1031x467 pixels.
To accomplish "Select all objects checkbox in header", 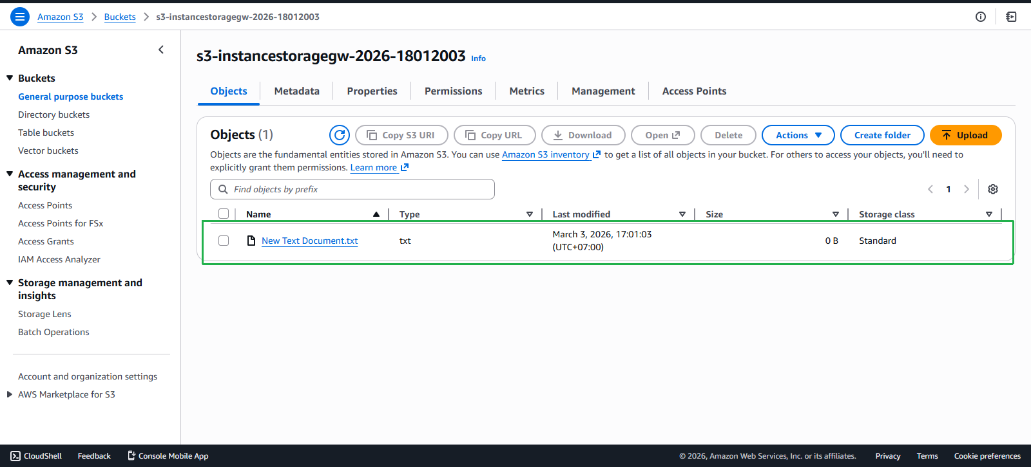I will click(224, 214).
